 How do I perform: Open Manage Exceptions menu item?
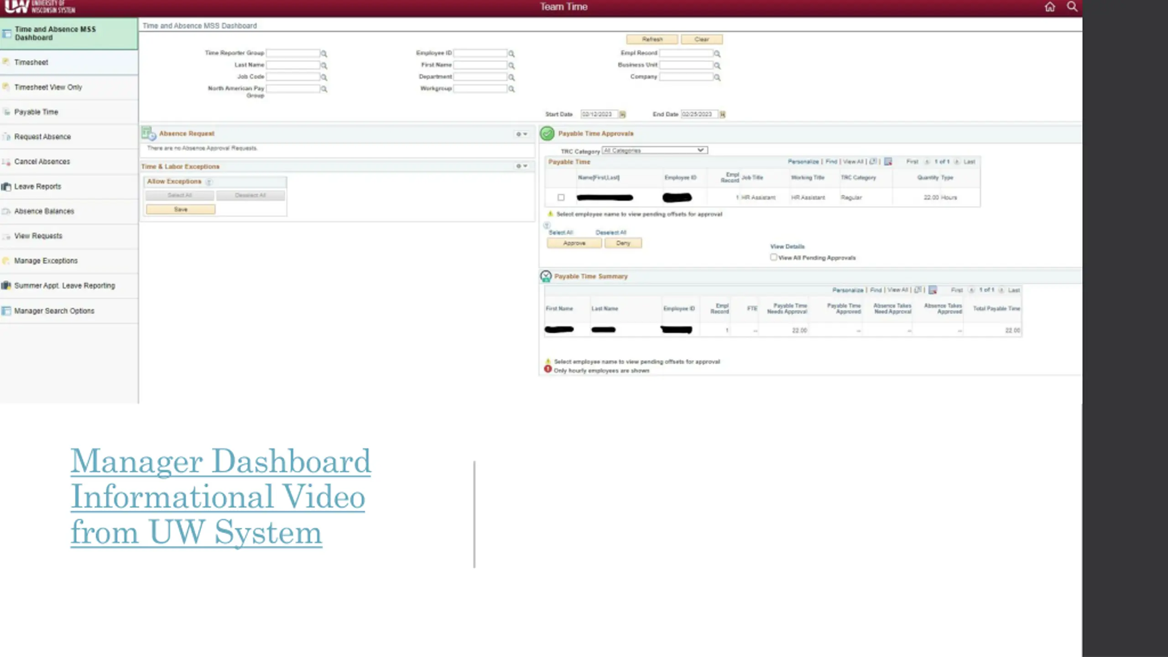[69, 261]
